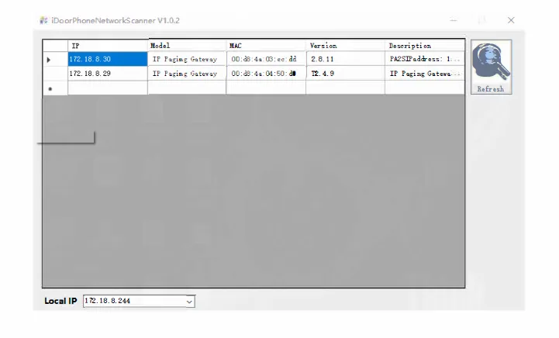Select the version cell 2.8.11
Screen dimensions: 559x338
[345, 59]
